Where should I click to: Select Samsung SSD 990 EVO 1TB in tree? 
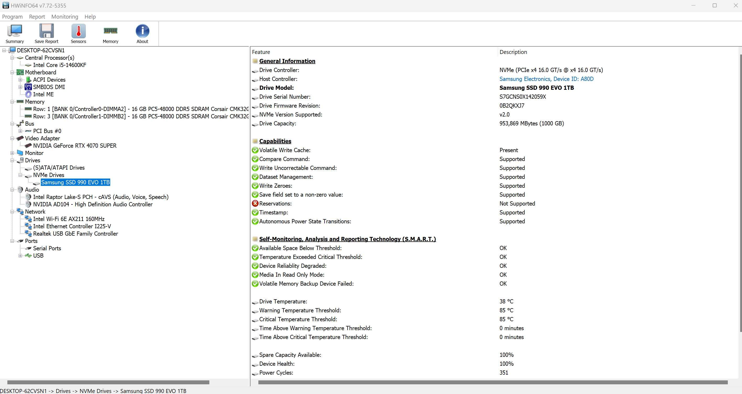pos(75,182)
